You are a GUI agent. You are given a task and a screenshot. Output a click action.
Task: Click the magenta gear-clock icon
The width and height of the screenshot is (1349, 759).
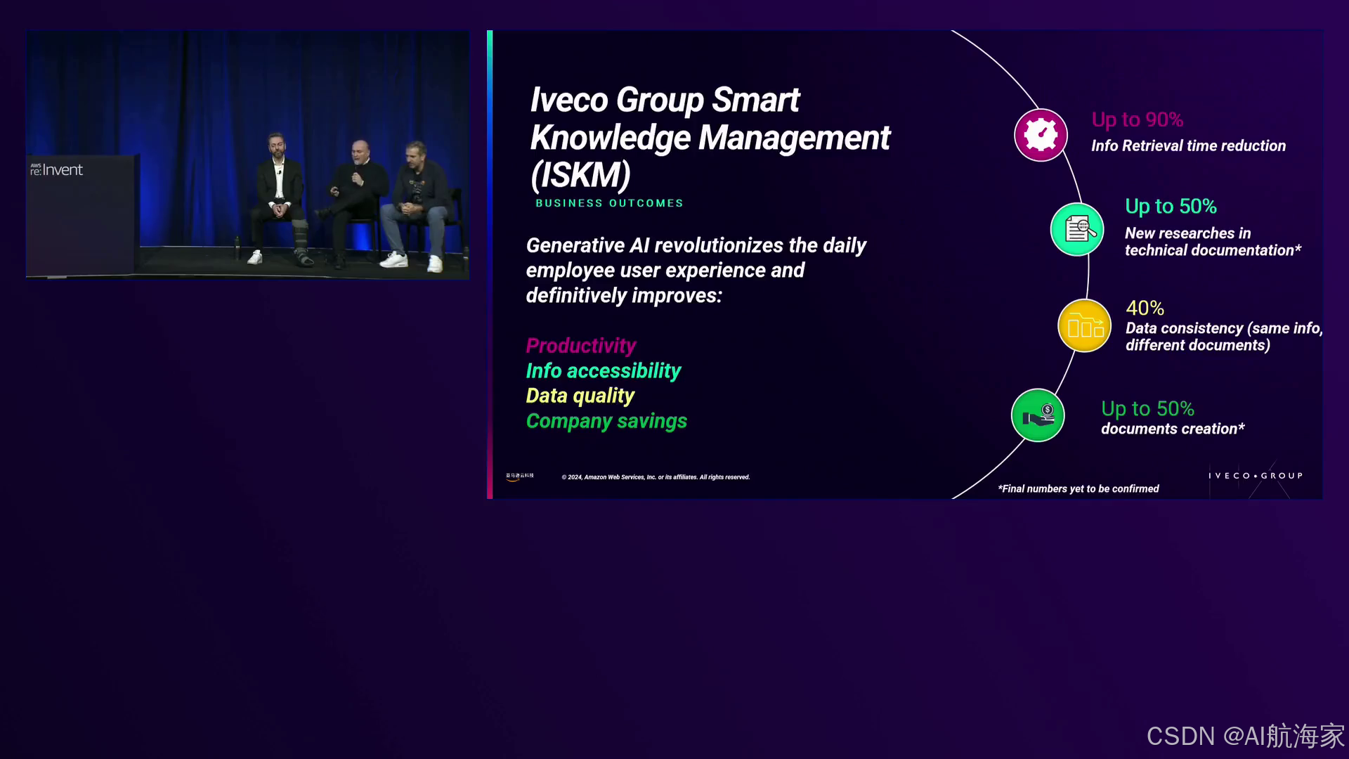(x=1041, y=135)
